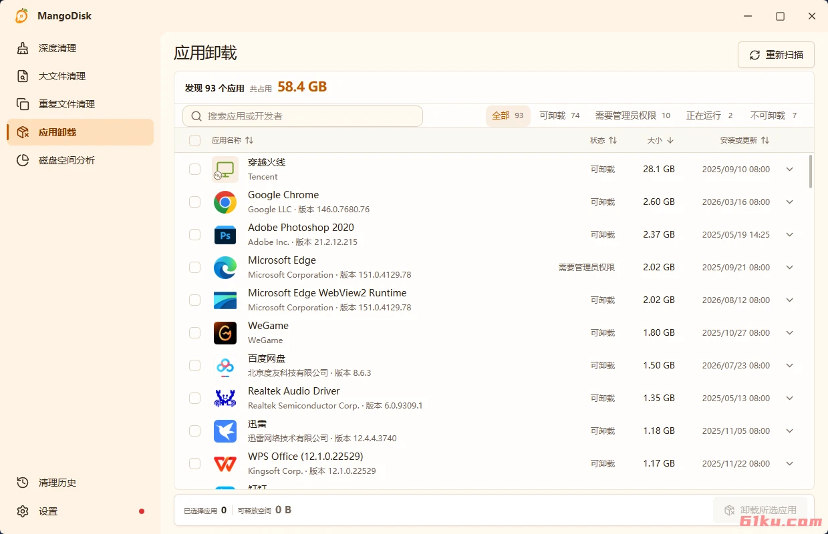The width and height of the screenshot is (828, 534).
Task: Click the Edge WebView2 Runtime icon
Action: pyautogui.click(x=225, y=300)
